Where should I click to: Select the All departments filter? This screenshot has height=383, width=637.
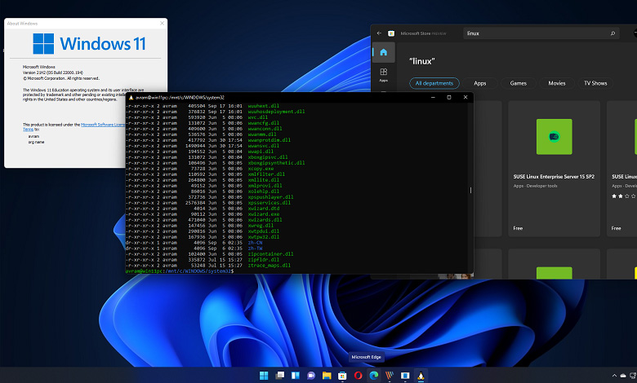click(435, 83)
